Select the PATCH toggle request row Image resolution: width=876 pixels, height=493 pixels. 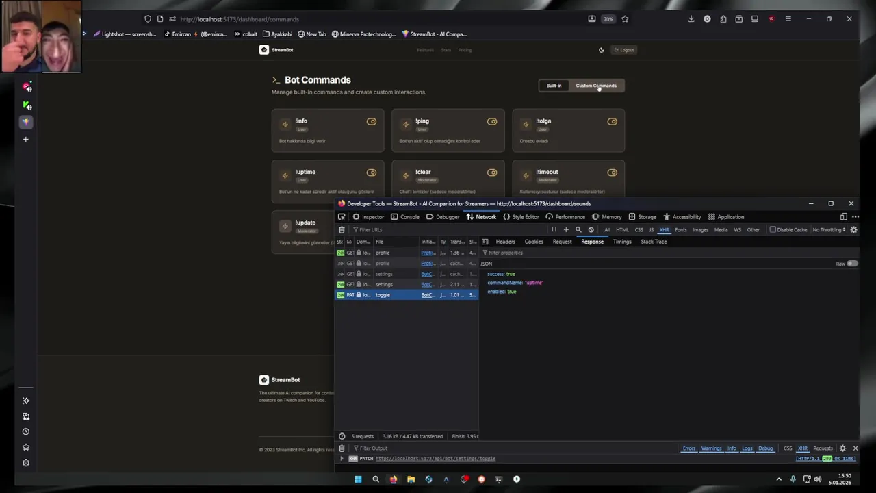click(407, 295)
